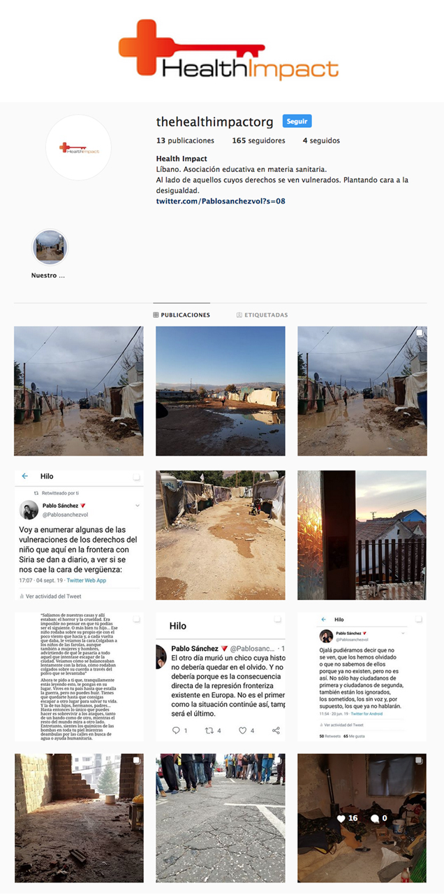Click the Health Impact profile avatar
The width and height of the screenshot is (444, 895).
click(79, 148)
